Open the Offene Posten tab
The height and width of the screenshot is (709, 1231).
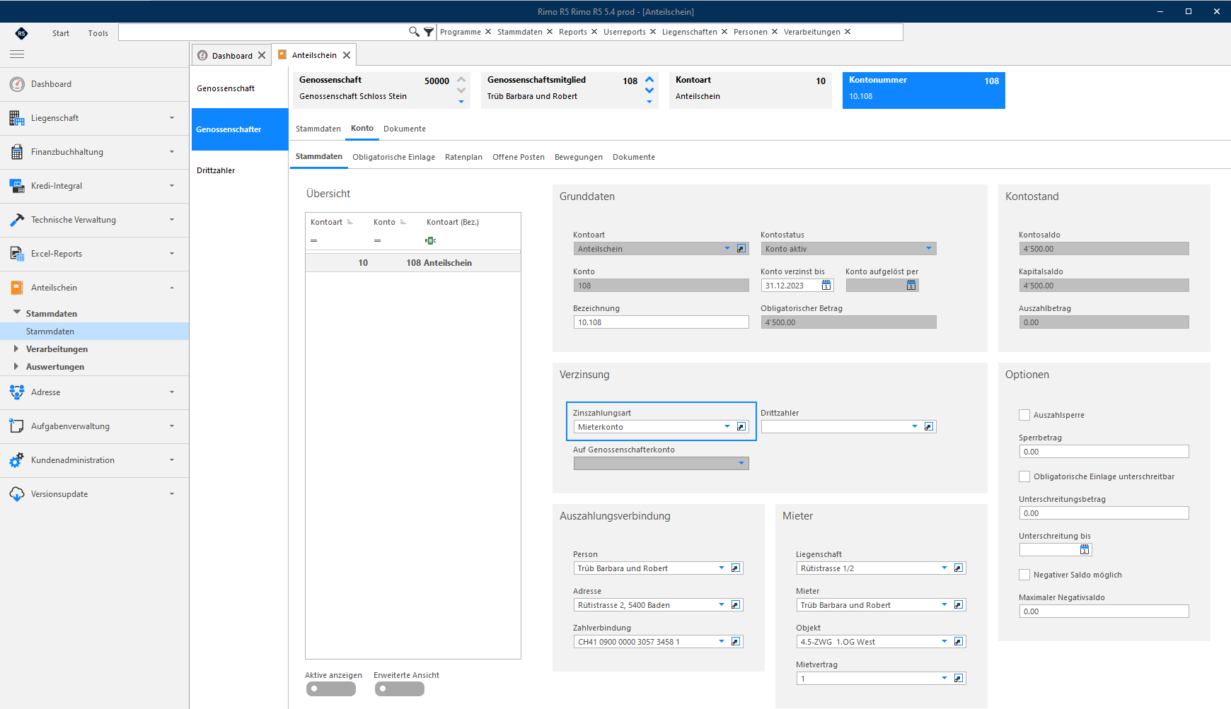[519, 157]
